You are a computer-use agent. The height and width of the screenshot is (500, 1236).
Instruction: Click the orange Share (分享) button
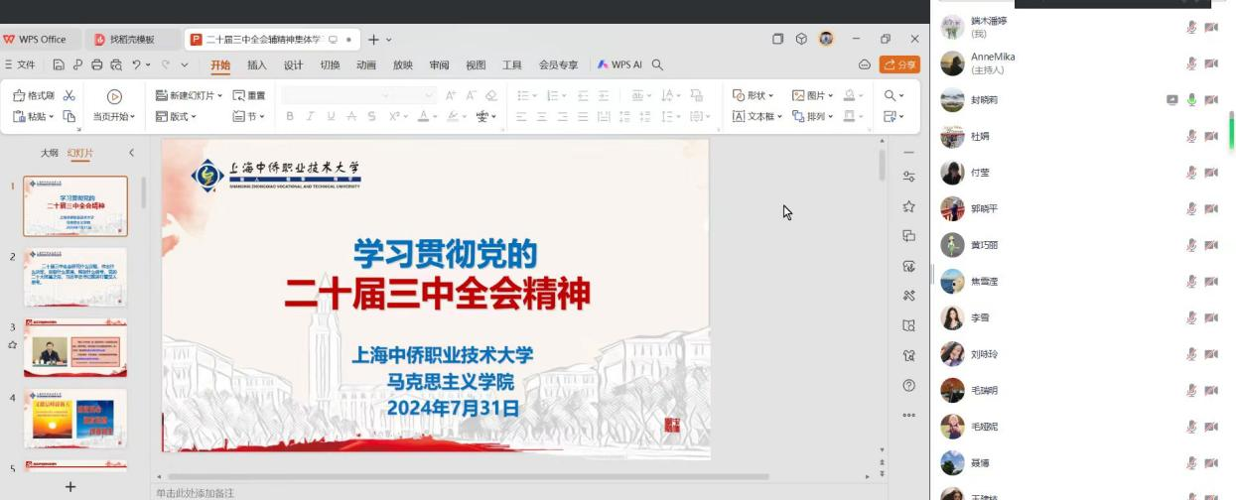tap(899, 64)
